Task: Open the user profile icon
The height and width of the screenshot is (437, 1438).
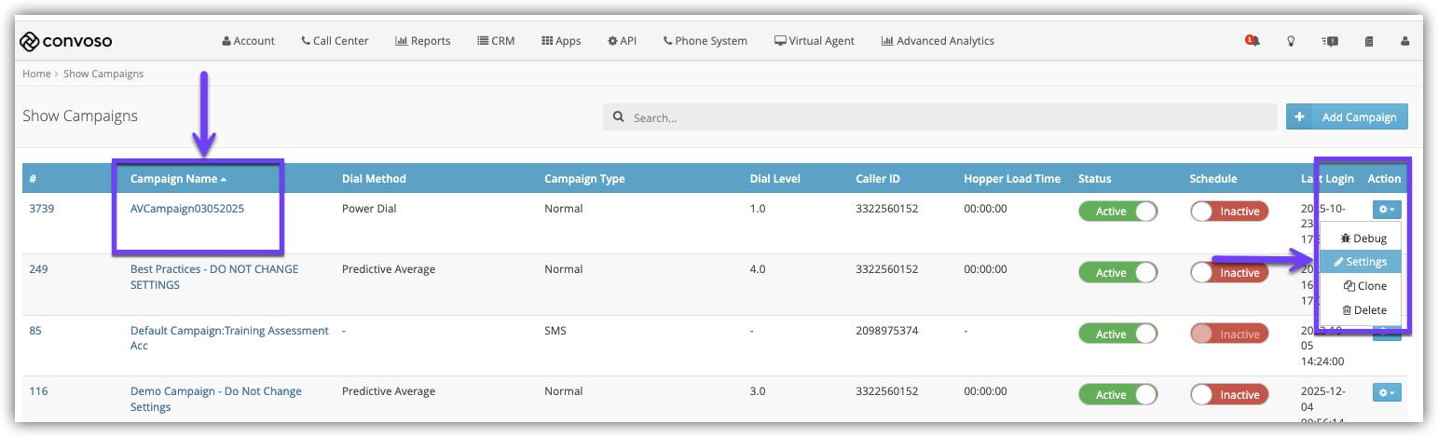Action: point(1405,41)
